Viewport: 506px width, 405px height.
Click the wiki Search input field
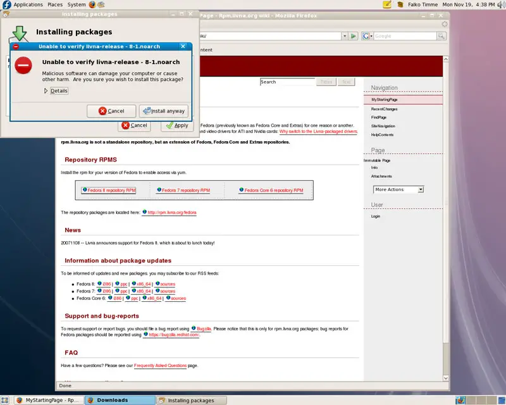pyautogui.click(x=287, y=82)
